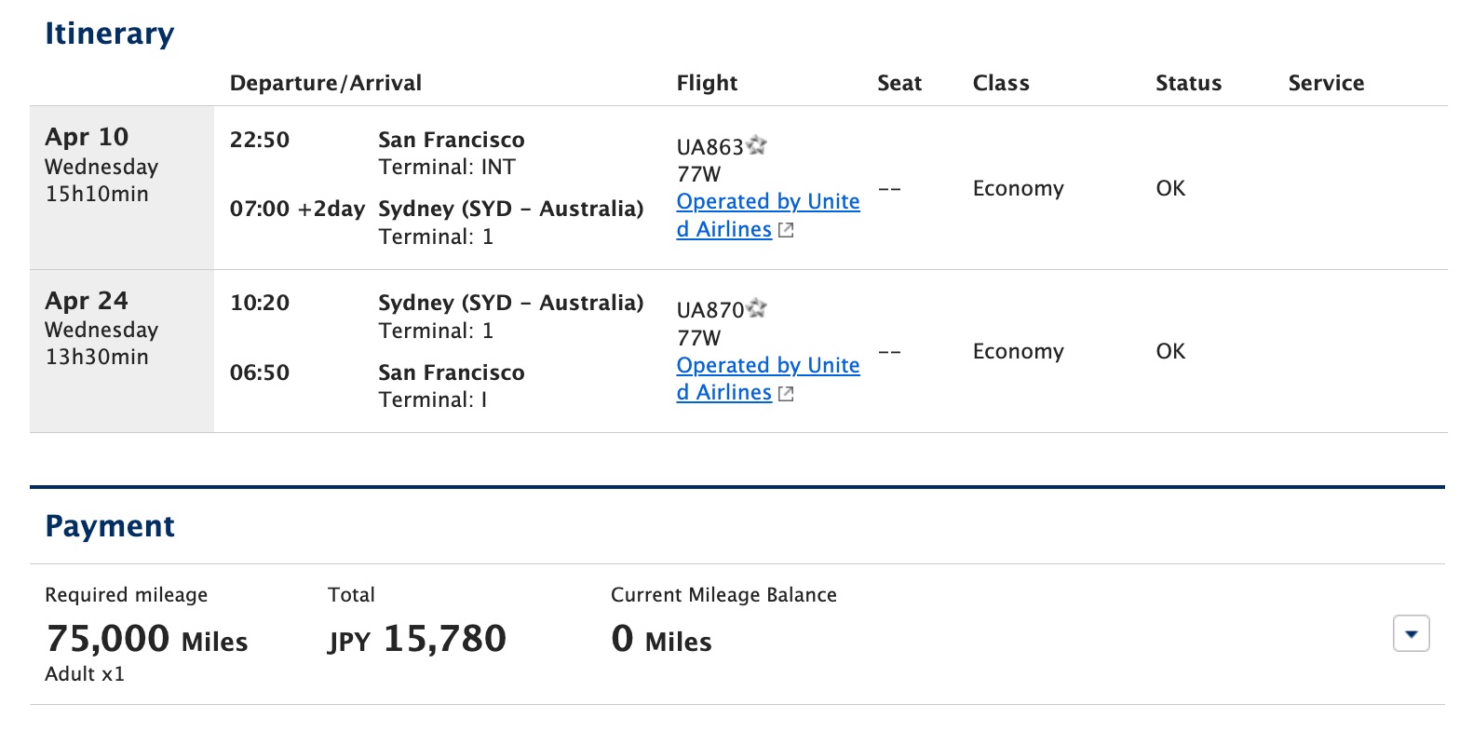1473x745 pixels.
Task: Click the Service column header
Action: coord(1326,83)
